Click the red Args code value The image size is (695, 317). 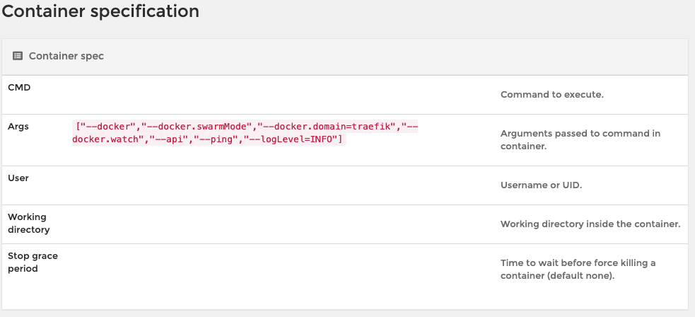click(245, 132)
